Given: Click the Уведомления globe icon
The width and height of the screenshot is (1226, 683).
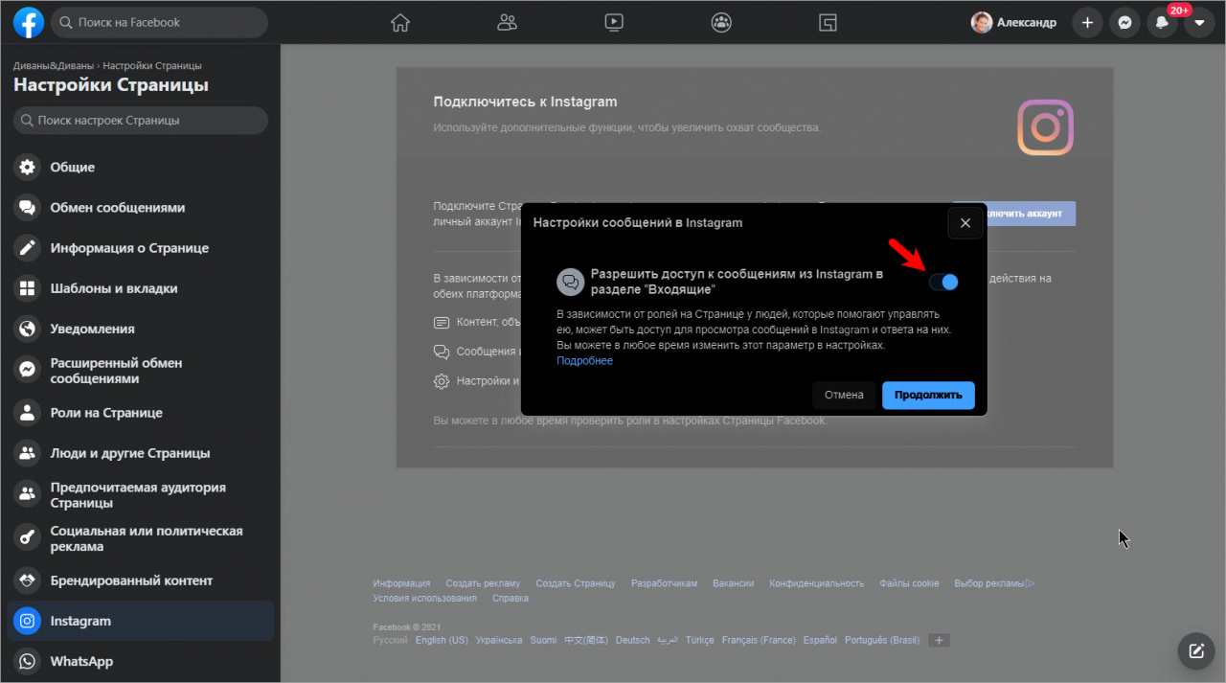Looking at the screenshot, I should (x=28, y=329).
